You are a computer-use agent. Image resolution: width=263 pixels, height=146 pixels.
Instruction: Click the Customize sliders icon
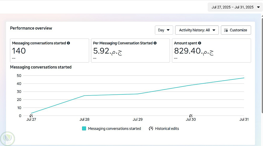point(226,30)
